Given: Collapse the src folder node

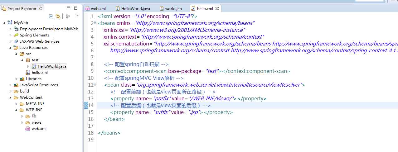Looking at the screenshot, I should click(16, 54).
